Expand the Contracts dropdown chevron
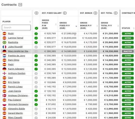Image resolution: width=135 pixels, height=119 pixels. (20, 5)
